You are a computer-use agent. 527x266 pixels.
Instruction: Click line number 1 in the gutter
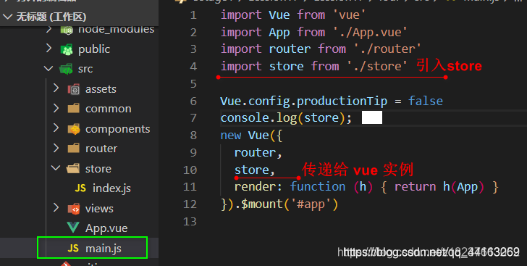click(193, 14)
